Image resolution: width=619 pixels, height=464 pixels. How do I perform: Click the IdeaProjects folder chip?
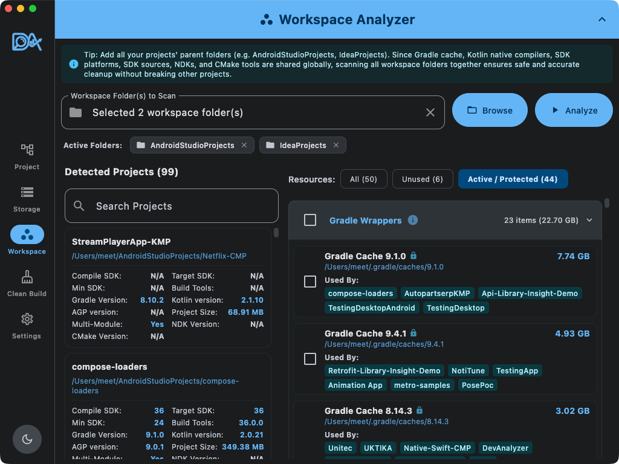[302, 145]
